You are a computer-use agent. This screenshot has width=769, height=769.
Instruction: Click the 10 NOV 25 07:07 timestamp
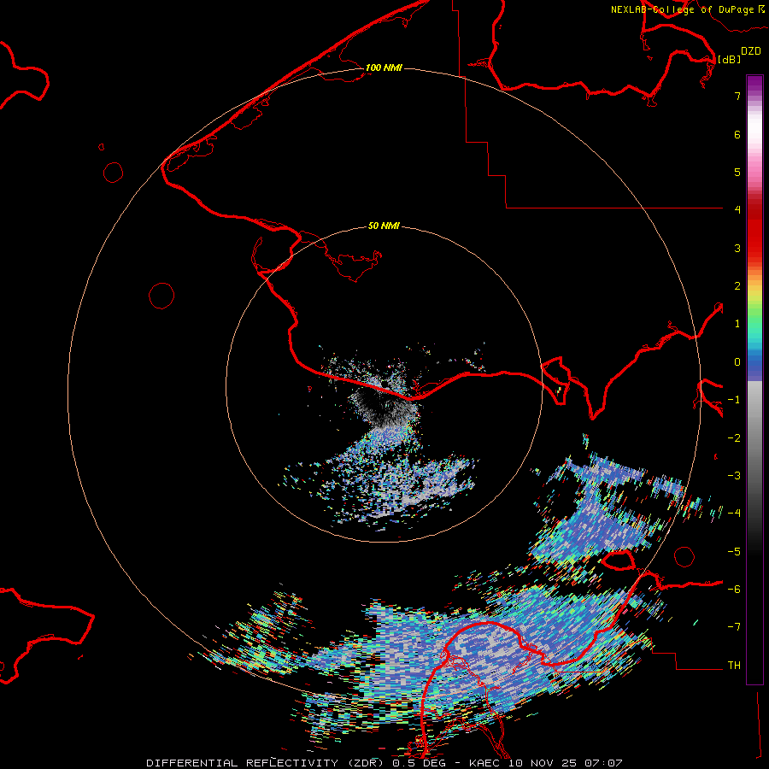click(566, 763)
